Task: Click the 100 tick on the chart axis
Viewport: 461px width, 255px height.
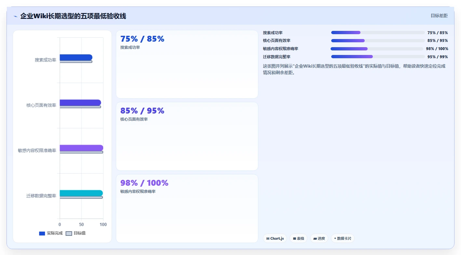Action: 103,224
